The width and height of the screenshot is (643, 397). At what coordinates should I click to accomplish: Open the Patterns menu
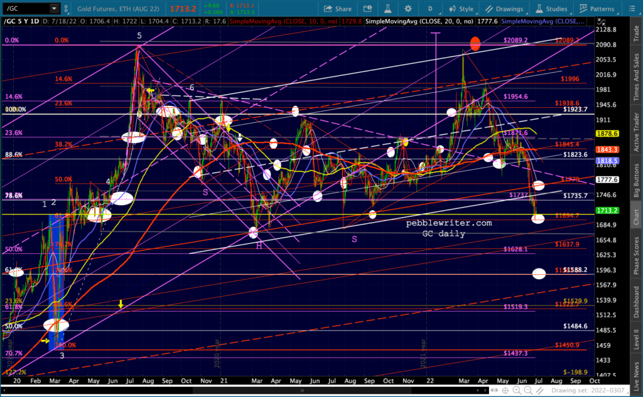[x=597, y=9]
